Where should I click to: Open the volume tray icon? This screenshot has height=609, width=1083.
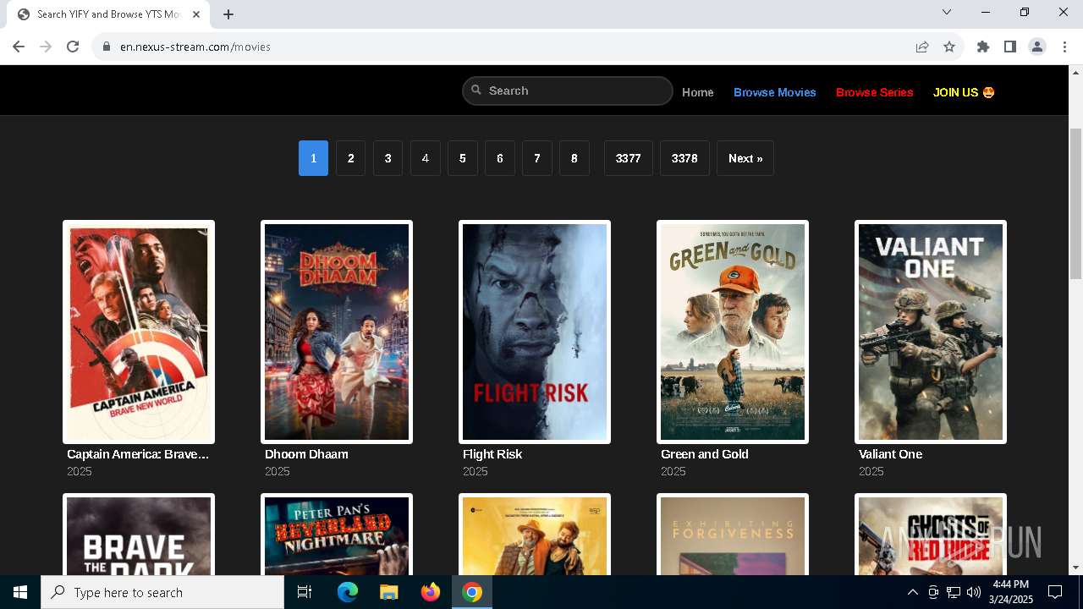click(974, 592)
